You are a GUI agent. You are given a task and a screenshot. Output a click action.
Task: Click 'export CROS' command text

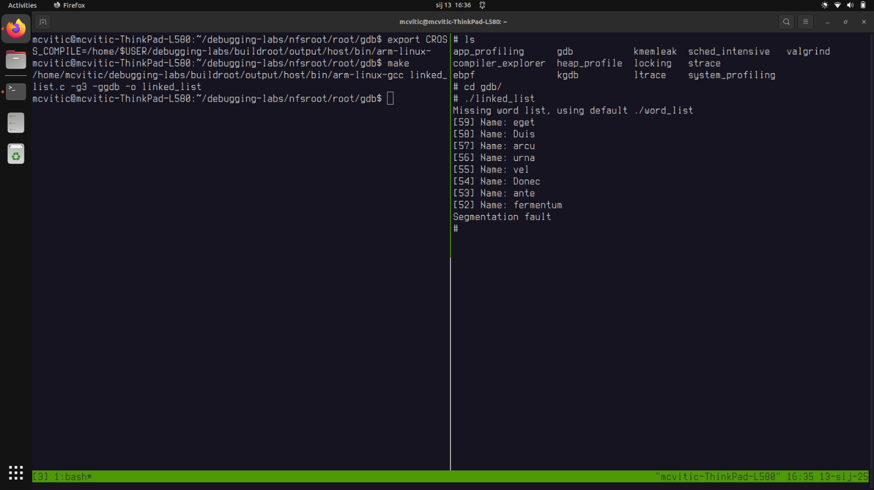pyautogui.click(x=417, y=40)
